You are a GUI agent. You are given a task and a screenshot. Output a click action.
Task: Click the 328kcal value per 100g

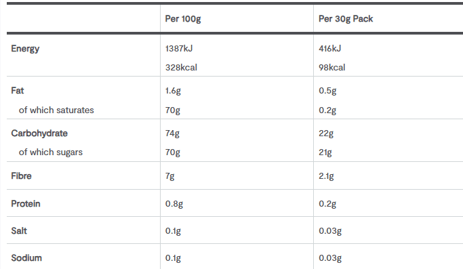181,67
